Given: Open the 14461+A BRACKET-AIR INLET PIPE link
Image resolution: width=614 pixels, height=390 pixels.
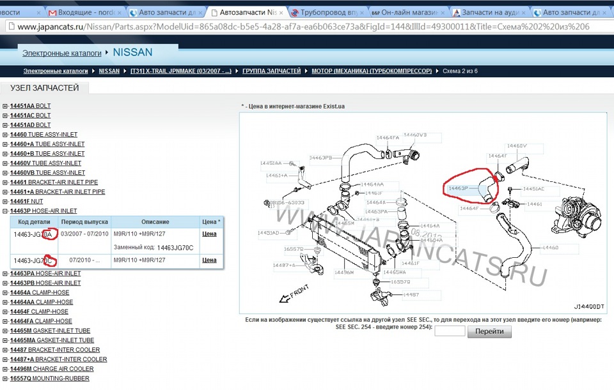Looking at the screenshot, I should [57, 192].
